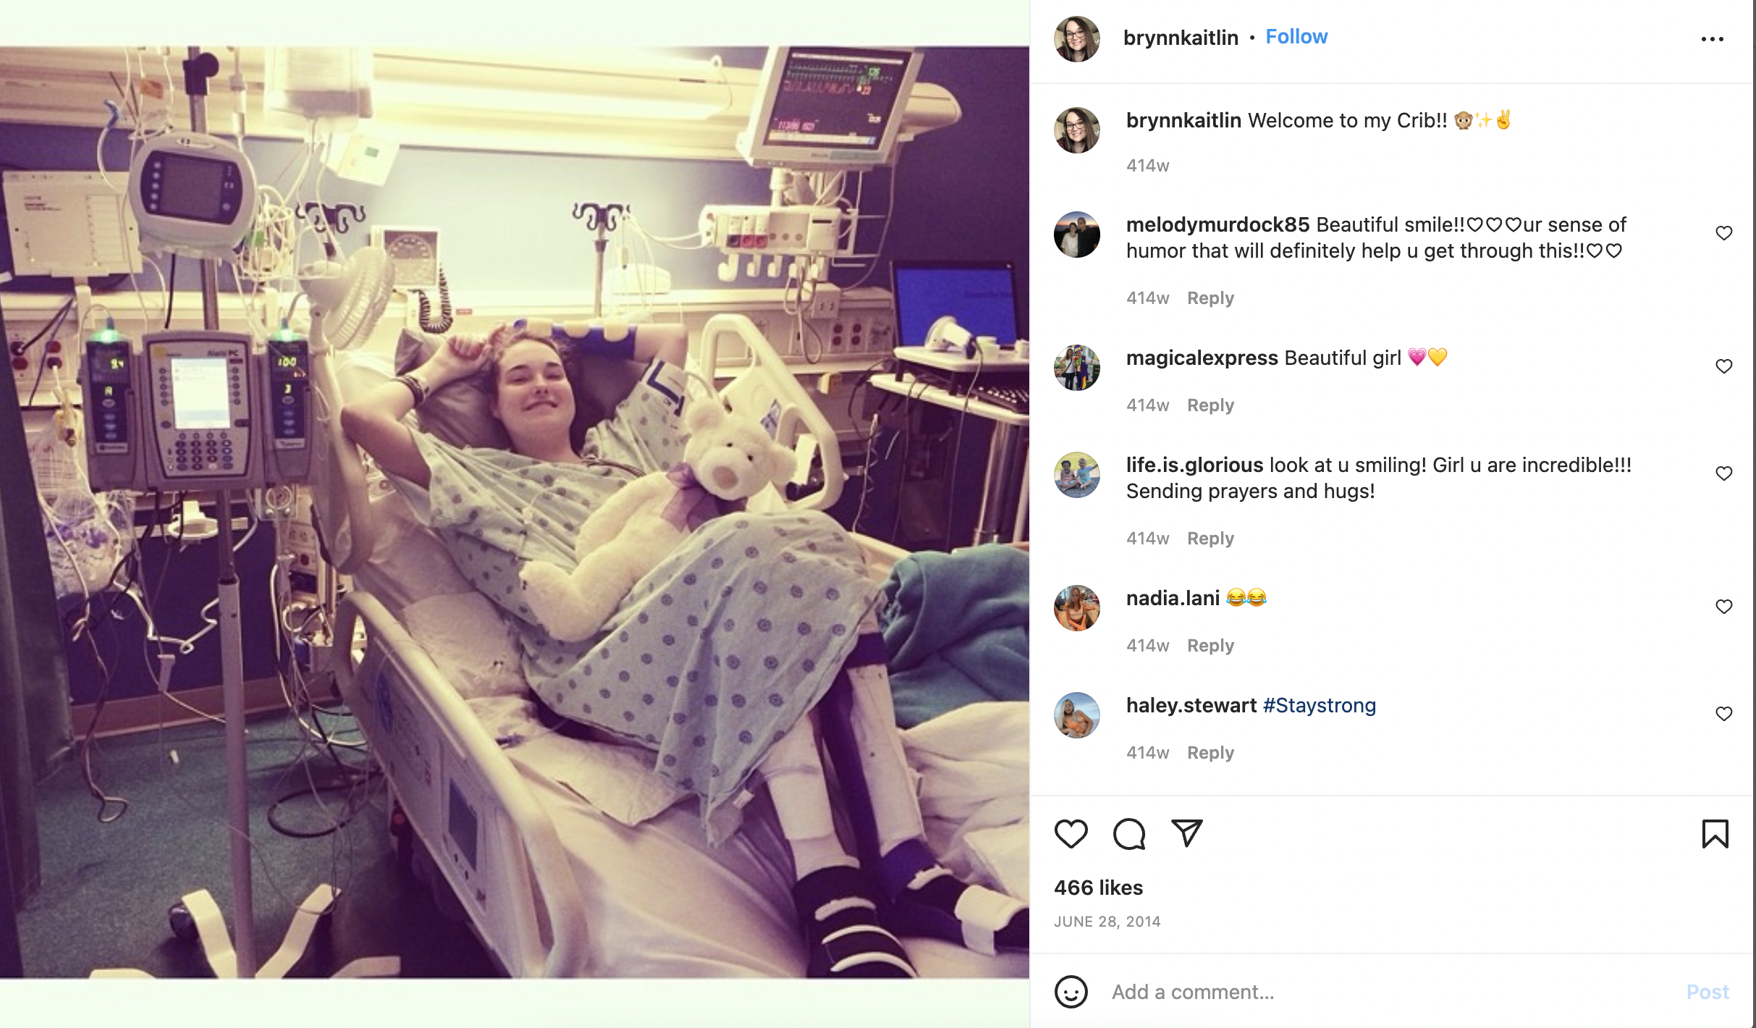The width and height of the screenshot is (1756, 1028).
Task: Follow brynnkaitlin
Action: [x=1296, y=37]
